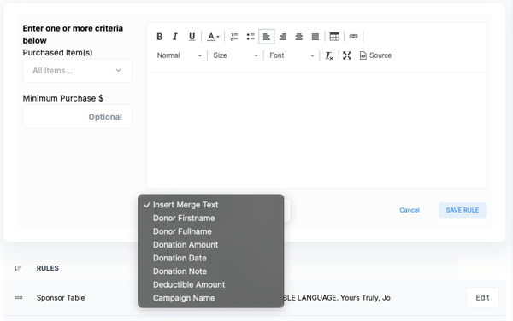Justify the text block
Screen dimensions: 513x321
(x=315, y=37)
